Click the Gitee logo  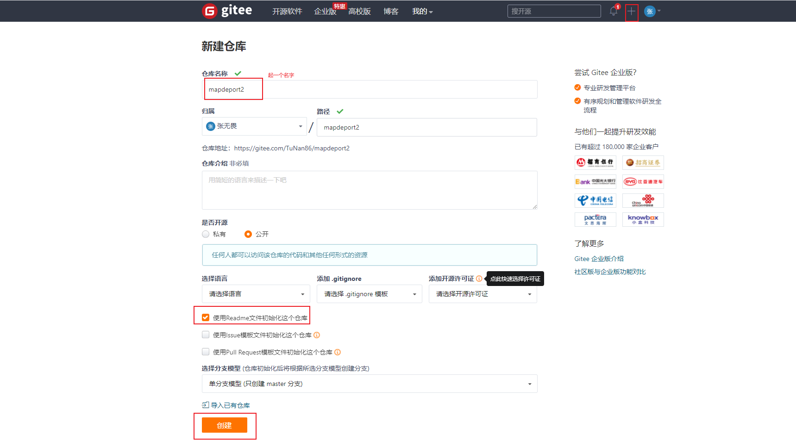(226, 11)
